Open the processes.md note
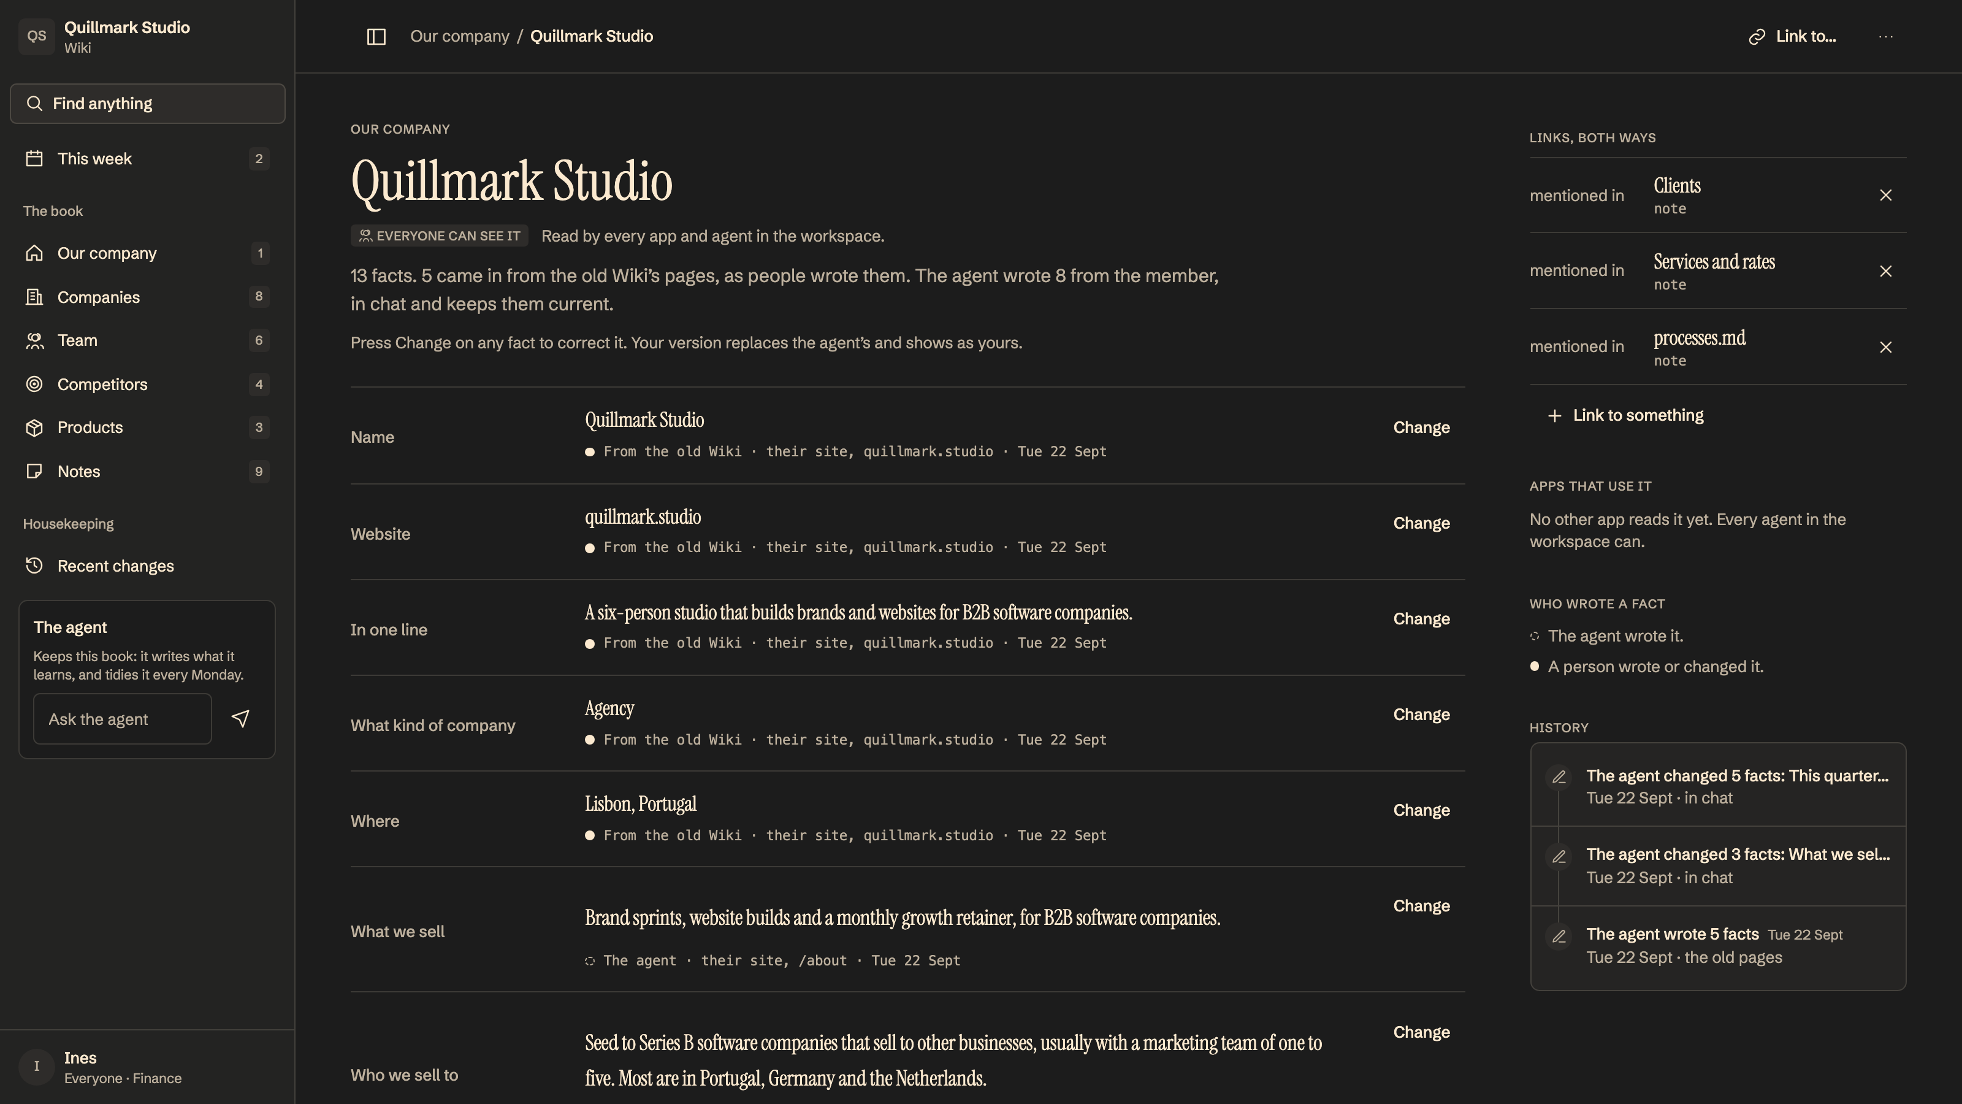Image resolution: width=1962 pixels, height=1104 pixels. click(1700, 339)
